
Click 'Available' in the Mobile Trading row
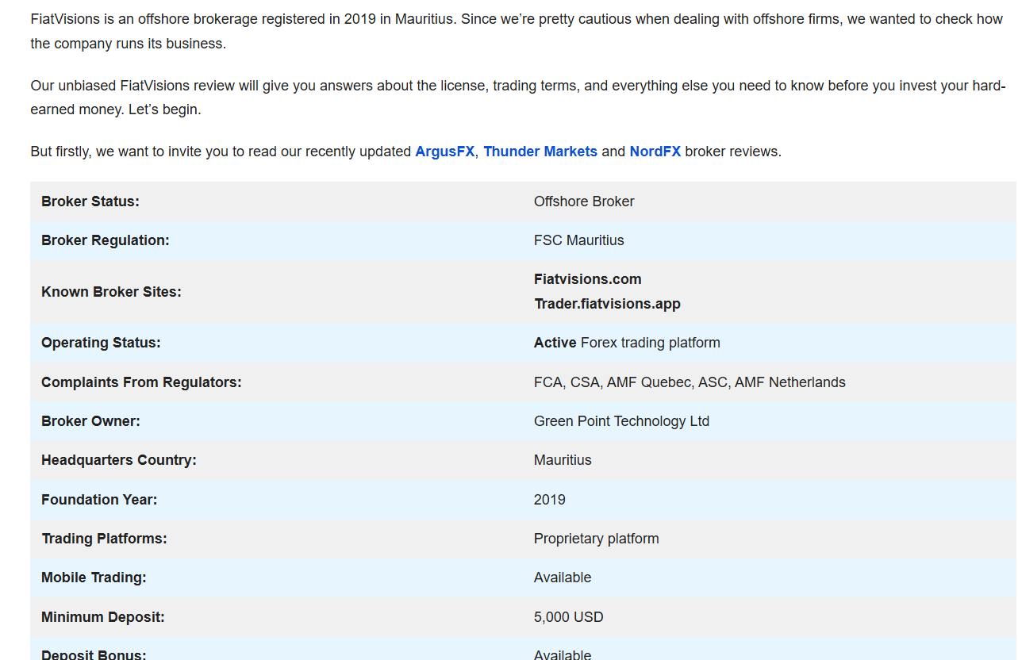tap(563, 577)
